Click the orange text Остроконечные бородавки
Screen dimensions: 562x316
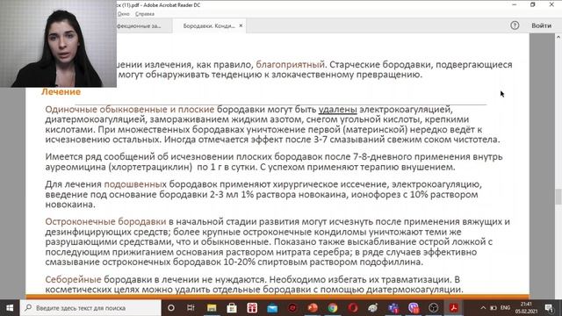pos(105,221)
